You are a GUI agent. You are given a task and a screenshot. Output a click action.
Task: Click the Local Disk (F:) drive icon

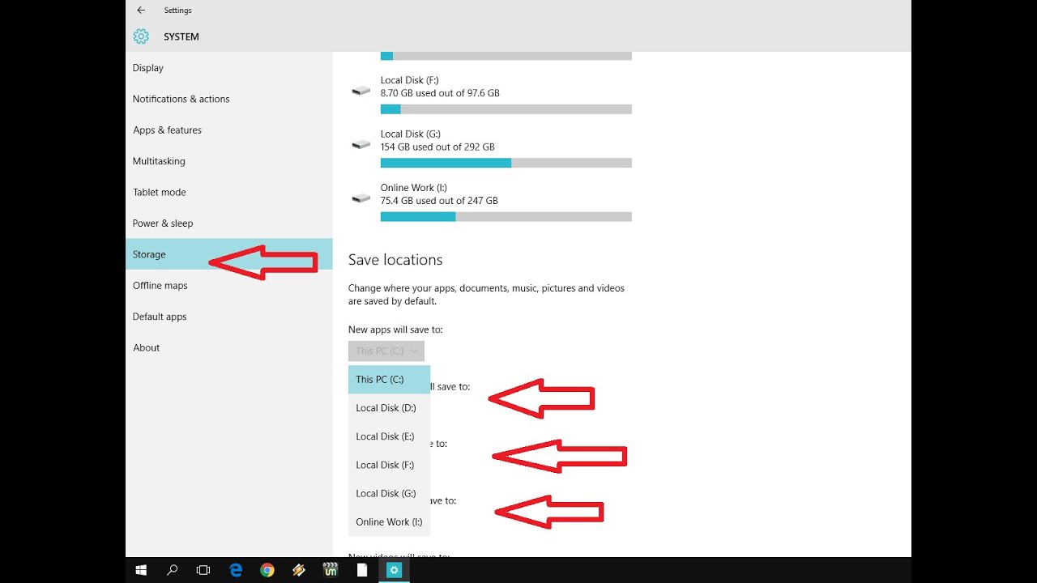[x=361, y=91]
